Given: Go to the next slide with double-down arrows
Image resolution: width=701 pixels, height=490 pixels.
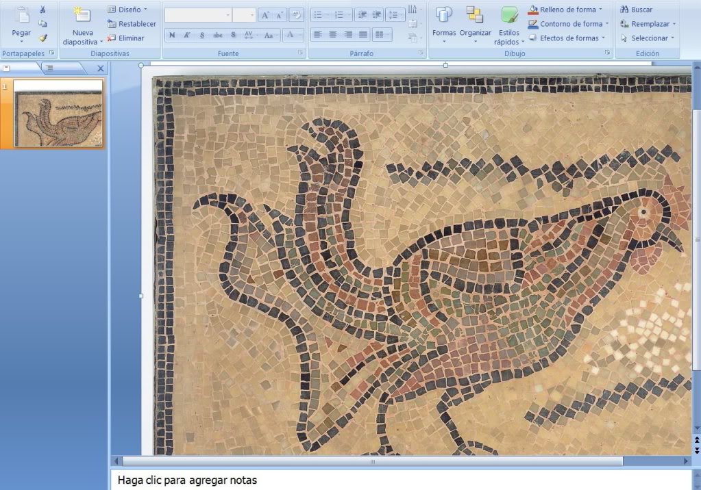Looking at the screenshot, I should tap(696, 450).
